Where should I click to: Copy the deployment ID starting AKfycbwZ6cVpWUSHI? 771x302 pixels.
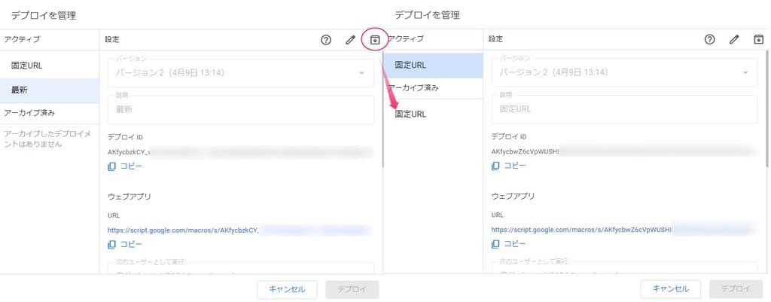(x=509, y=166)
